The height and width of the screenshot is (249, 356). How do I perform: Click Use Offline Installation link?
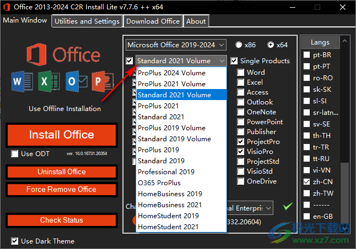pos(64,109)
